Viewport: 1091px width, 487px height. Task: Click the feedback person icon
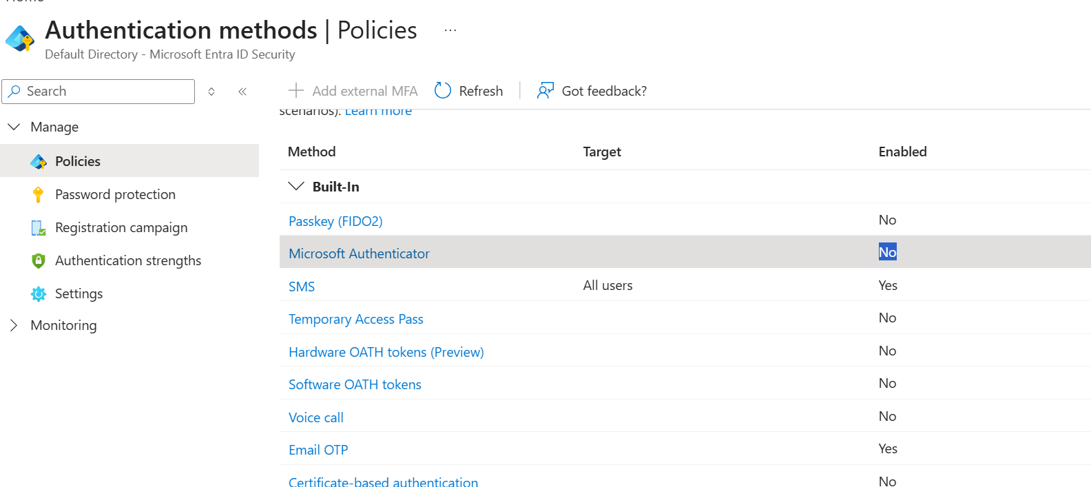545,90
